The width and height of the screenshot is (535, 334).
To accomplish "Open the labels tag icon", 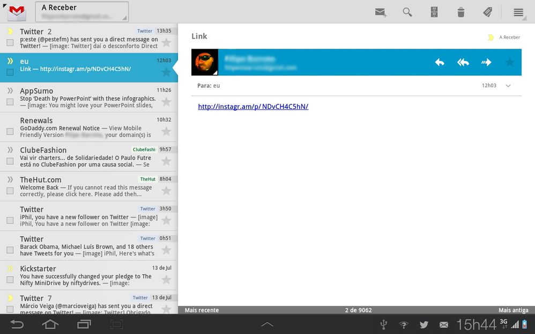I will click(487, 12).
